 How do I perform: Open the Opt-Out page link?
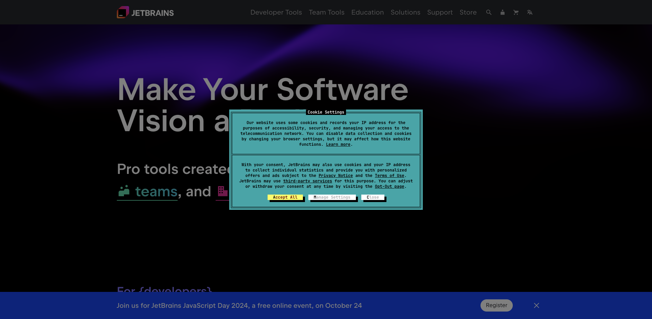point(390,186)
